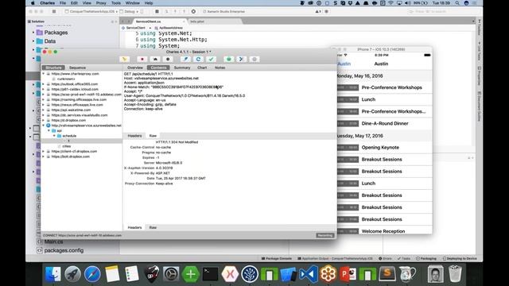509x286 pixels.
Task: Click the green basket icon in Charles toolbar
Action: 228,59
